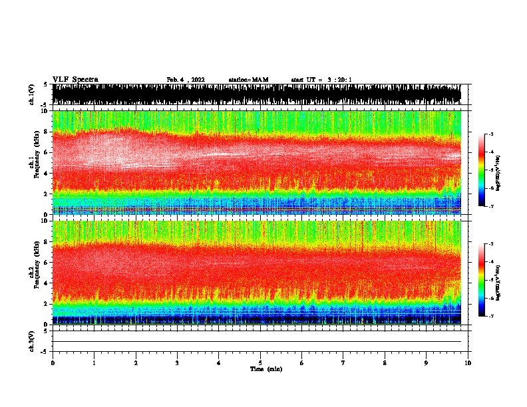Click the "ch.3(V)" waveform axis label

click(31, 341)
